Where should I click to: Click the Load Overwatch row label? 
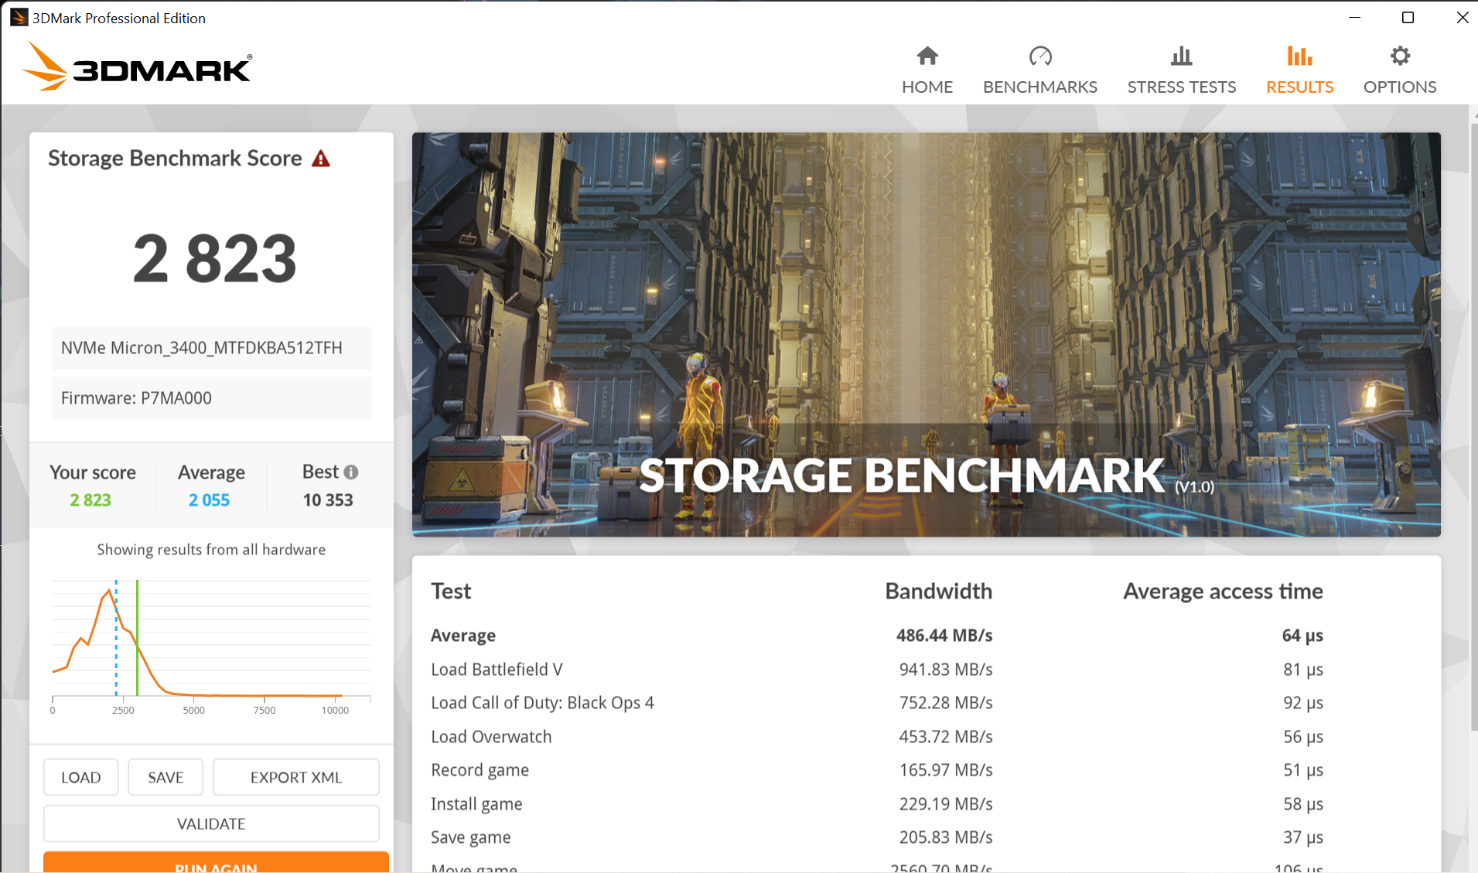491,737
